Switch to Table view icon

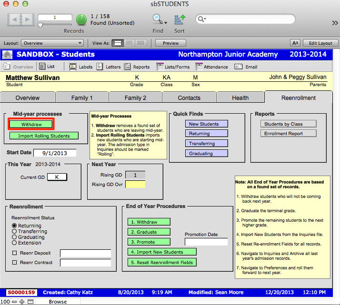pos(140,43)
